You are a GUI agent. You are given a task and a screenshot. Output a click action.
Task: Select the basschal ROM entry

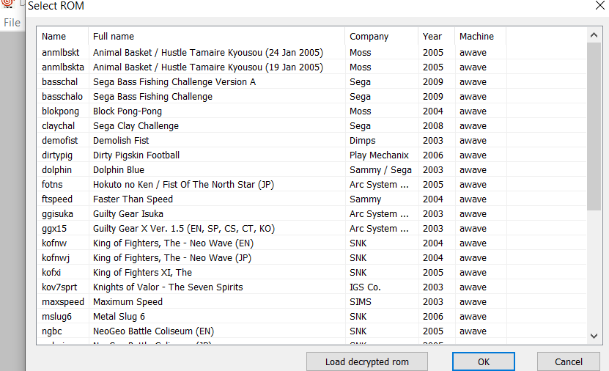(311, 82)
